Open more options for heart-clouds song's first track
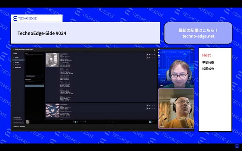 pos(154,105)
